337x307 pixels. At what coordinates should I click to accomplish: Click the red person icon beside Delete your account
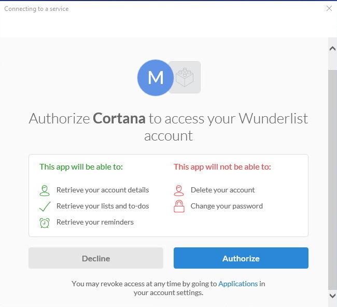pos(179,190)
